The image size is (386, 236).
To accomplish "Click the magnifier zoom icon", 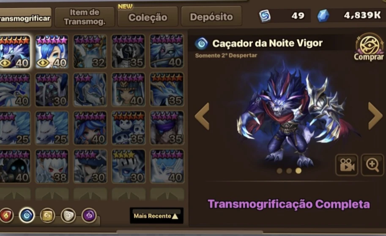I will 372,165.
